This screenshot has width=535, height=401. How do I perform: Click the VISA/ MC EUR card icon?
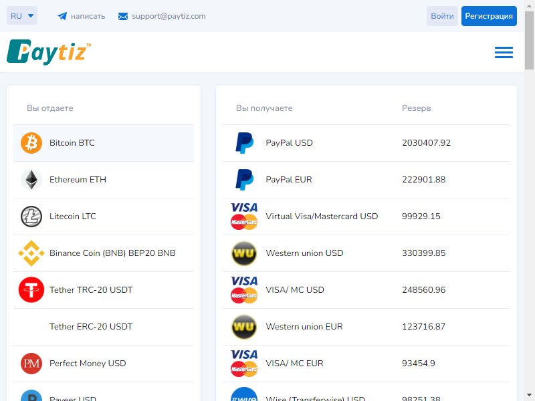coord(244,364)
